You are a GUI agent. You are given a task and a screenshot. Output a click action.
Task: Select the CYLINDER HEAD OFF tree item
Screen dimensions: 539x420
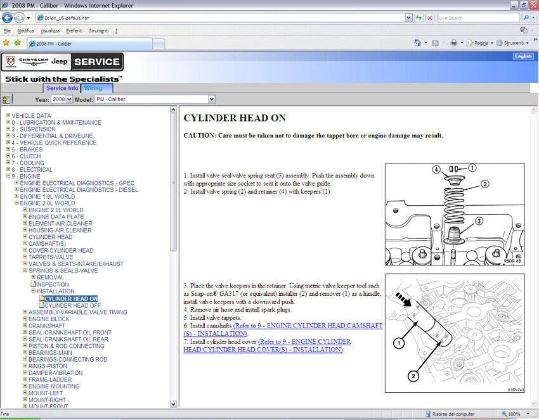pyautogui.click(x=72, y=305)
